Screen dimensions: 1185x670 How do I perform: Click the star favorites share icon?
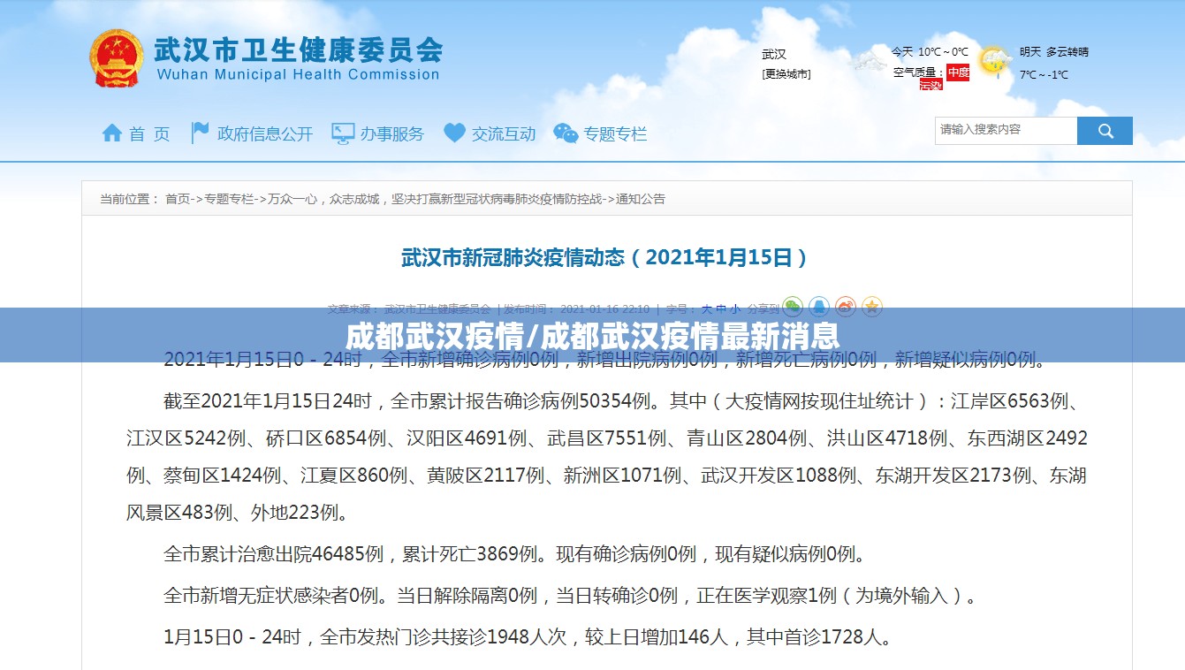tap(872, 307)
